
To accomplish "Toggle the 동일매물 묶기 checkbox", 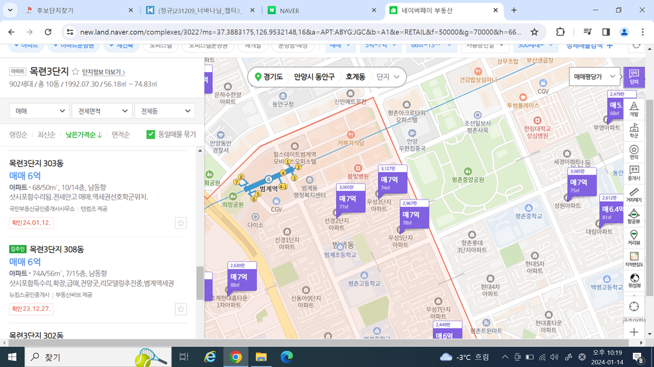I will point(150,134).
